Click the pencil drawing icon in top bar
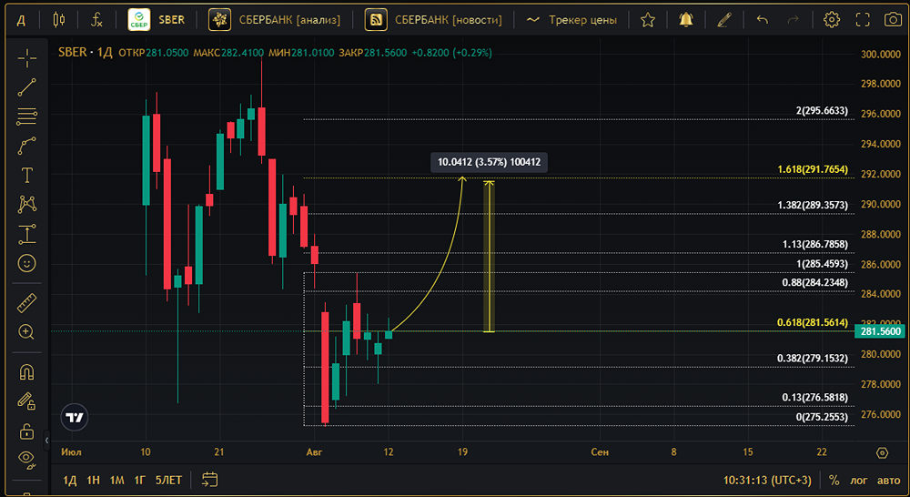 [723, 20]
